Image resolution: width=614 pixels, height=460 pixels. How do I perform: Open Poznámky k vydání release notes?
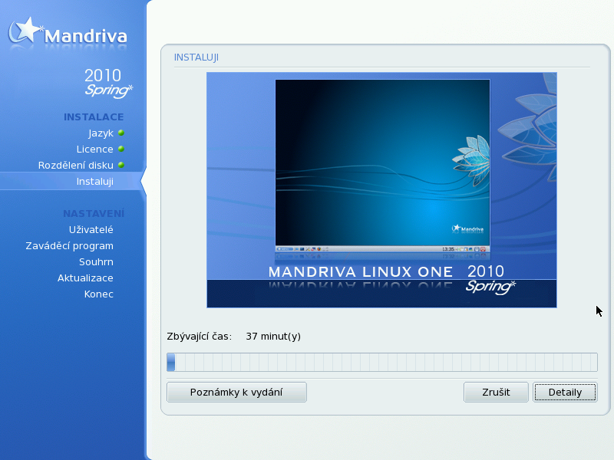(236, 392)
